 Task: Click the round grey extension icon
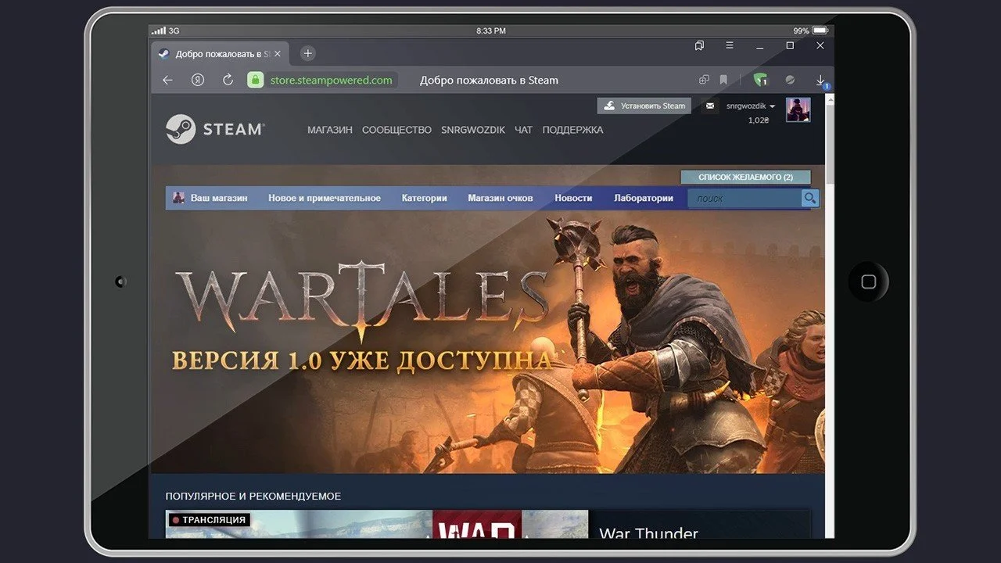pyautogui.click(x=790, y=80)
